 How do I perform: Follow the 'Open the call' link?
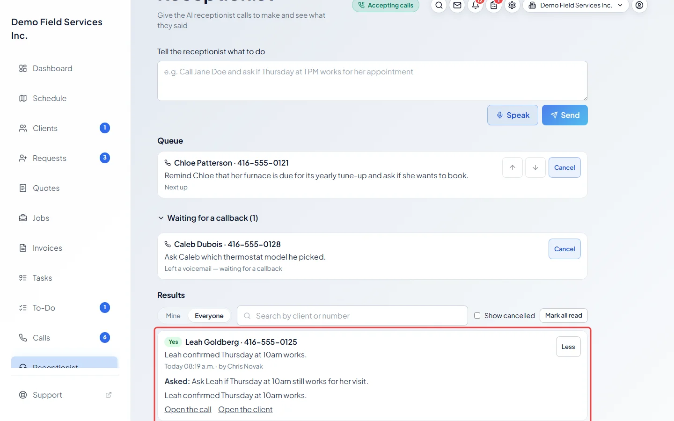pyautogui.click(x=188, y=409)
